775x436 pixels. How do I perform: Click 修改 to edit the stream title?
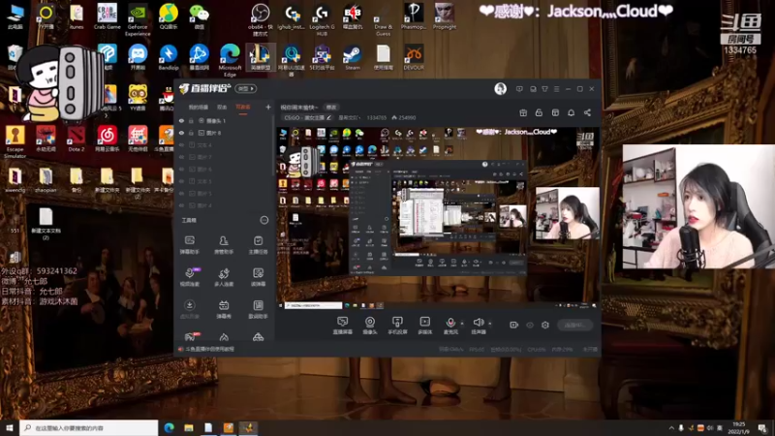click(x=331, y=108)
